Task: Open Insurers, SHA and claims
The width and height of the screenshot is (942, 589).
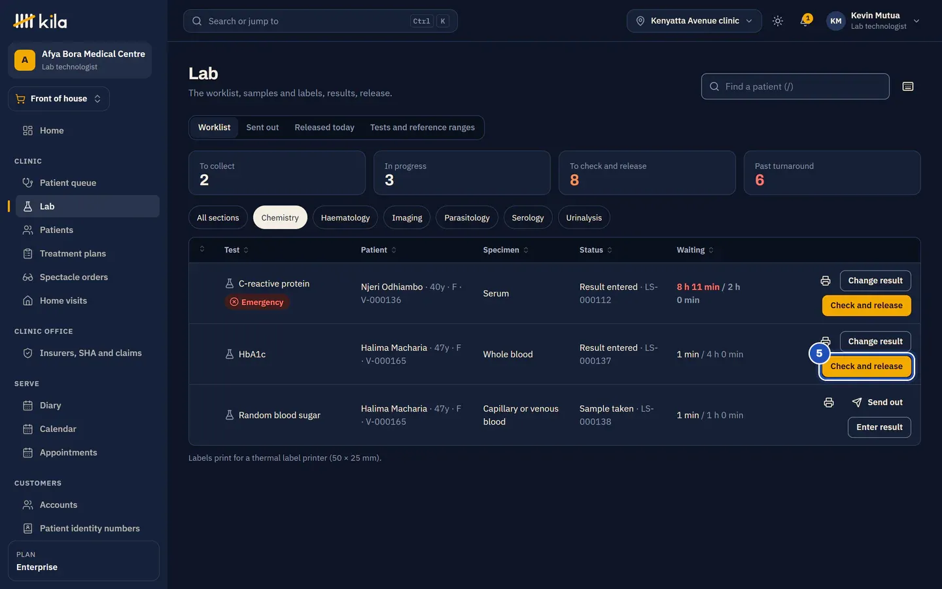Action: pyautogui.click(x=88, y=353)
